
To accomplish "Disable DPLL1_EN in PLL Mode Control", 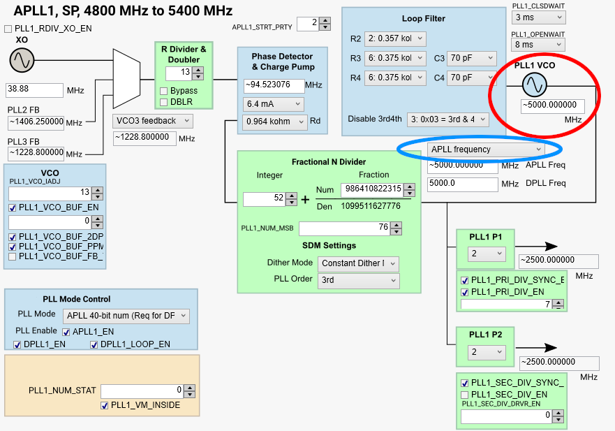I will (x=17, y=344).
